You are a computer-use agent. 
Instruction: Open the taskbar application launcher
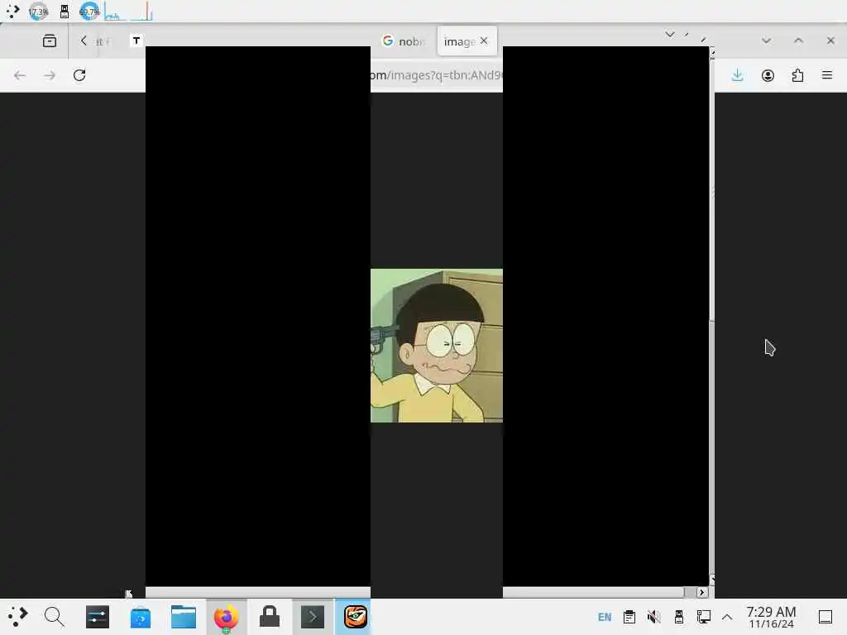pyautogui.click(x=17, y=617)
